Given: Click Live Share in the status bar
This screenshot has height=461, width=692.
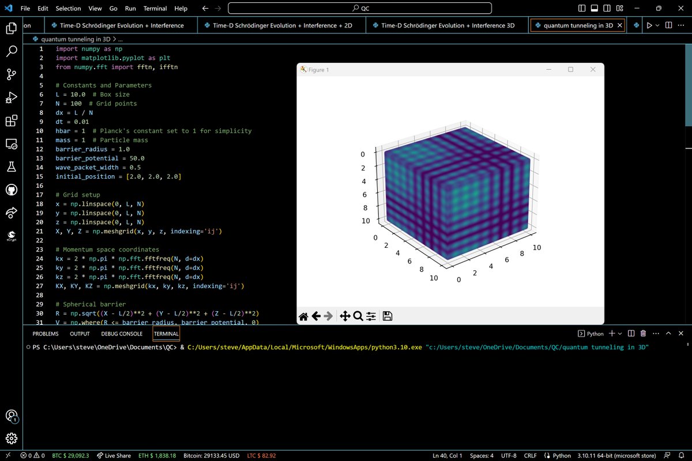Looking at the screenshot, I should tap(114, 455).
